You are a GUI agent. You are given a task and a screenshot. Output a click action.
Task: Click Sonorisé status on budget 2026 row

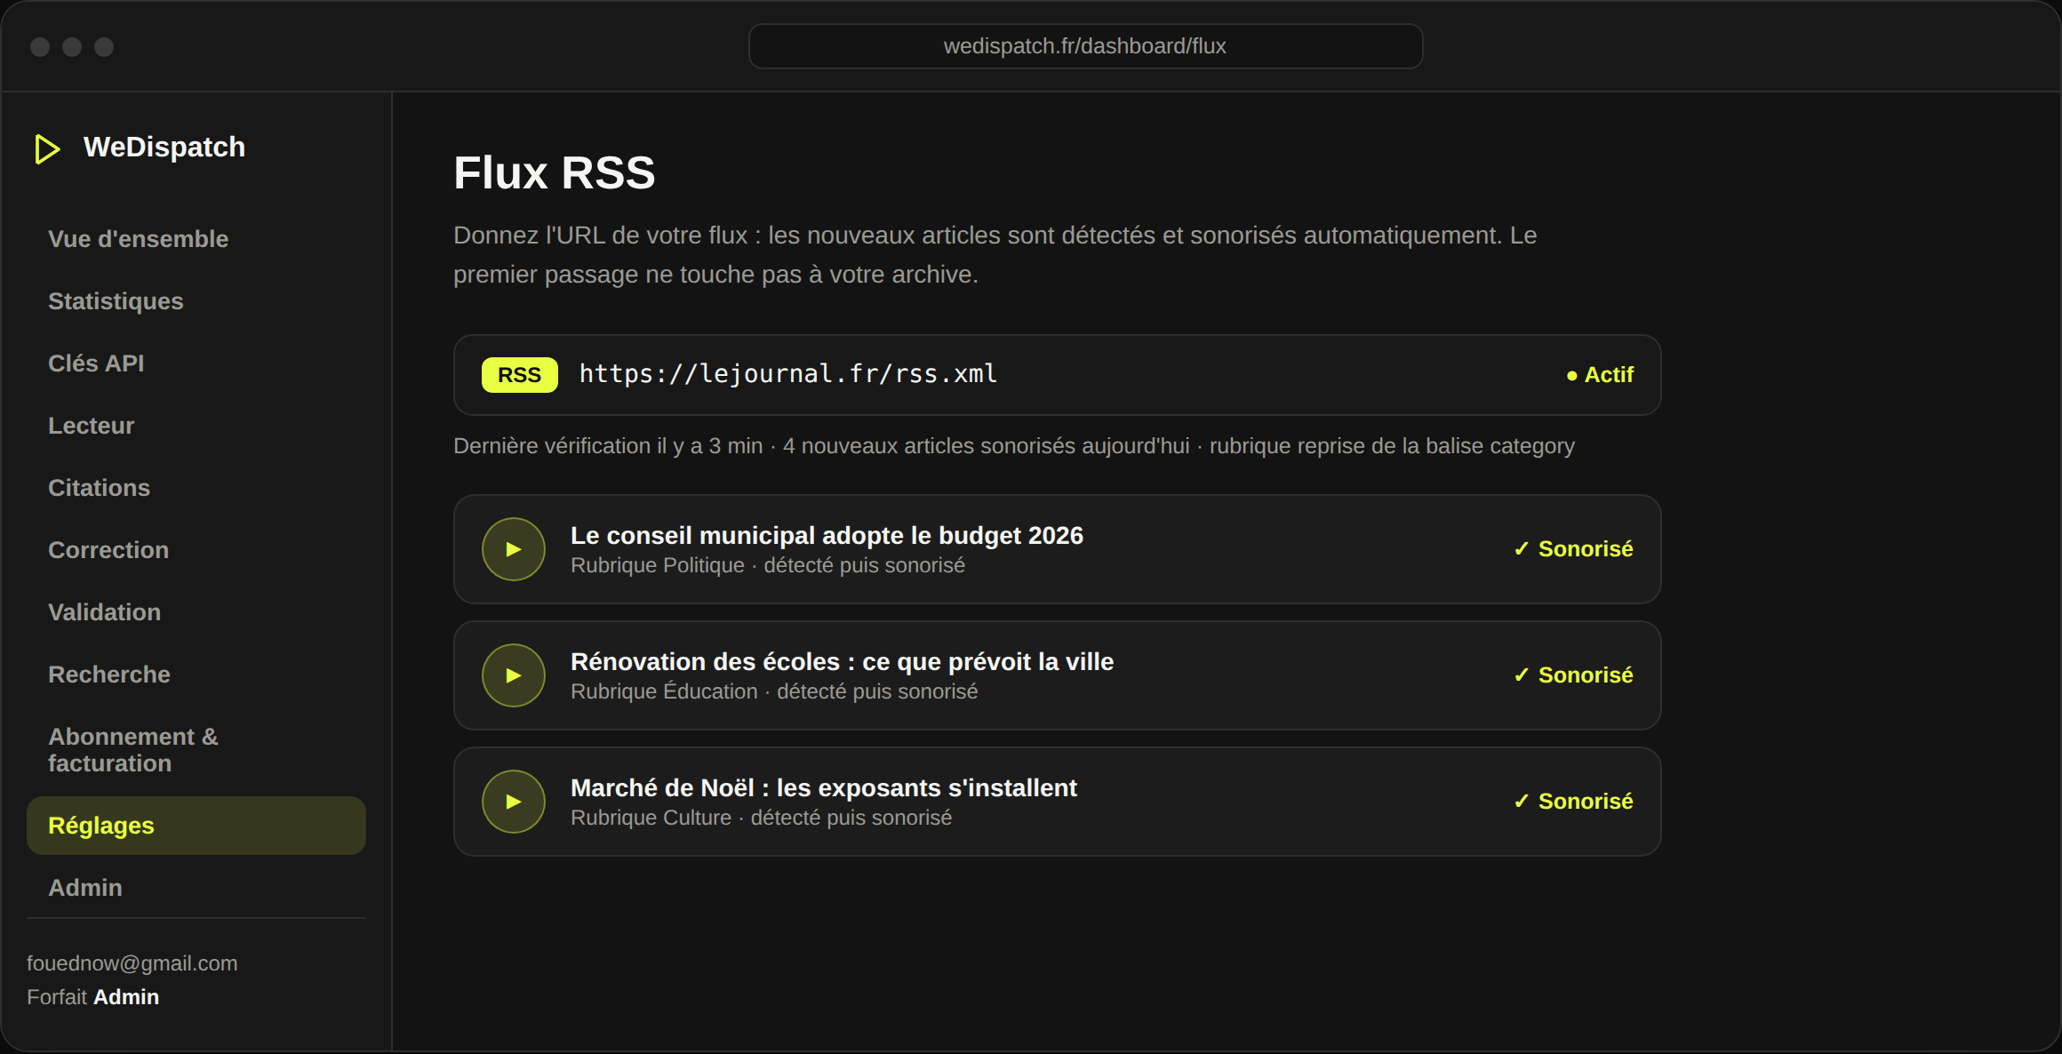tap(1573, 549)
